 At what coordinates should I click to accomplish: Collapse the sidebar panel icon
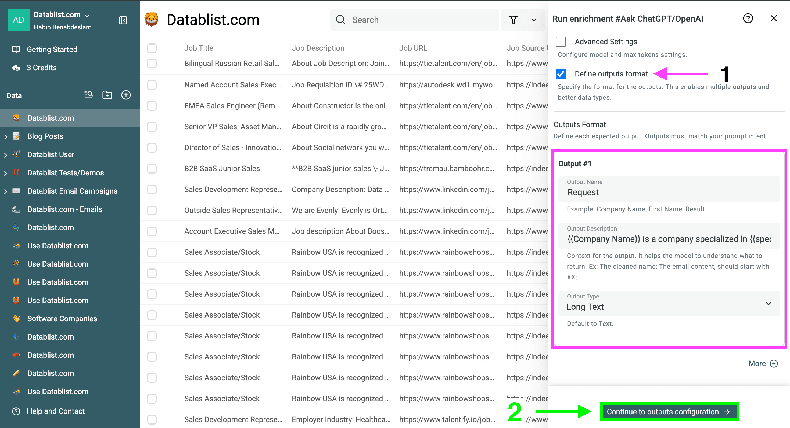[123, 20]
